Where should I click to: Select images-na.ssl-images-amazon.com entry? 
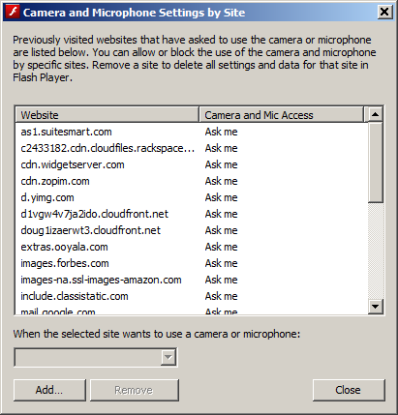click(x=192, y=280)
